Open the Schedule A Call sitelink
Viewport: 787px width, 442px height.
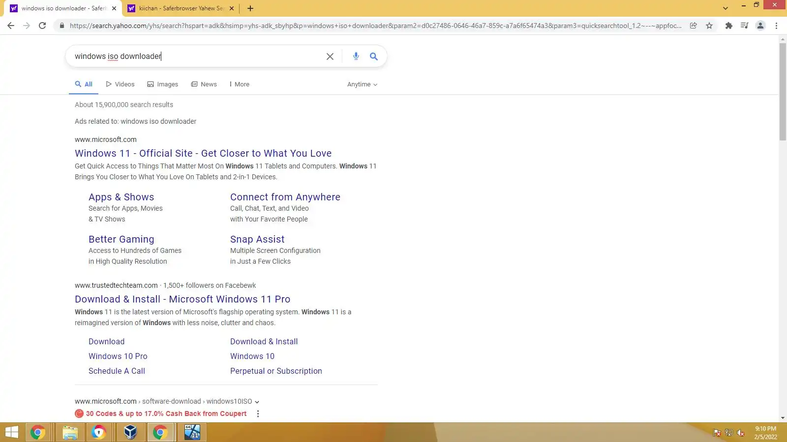coord(117,371)
